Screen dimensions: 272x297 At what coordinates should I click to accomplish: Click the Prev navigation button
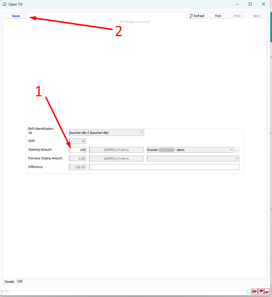237,16
